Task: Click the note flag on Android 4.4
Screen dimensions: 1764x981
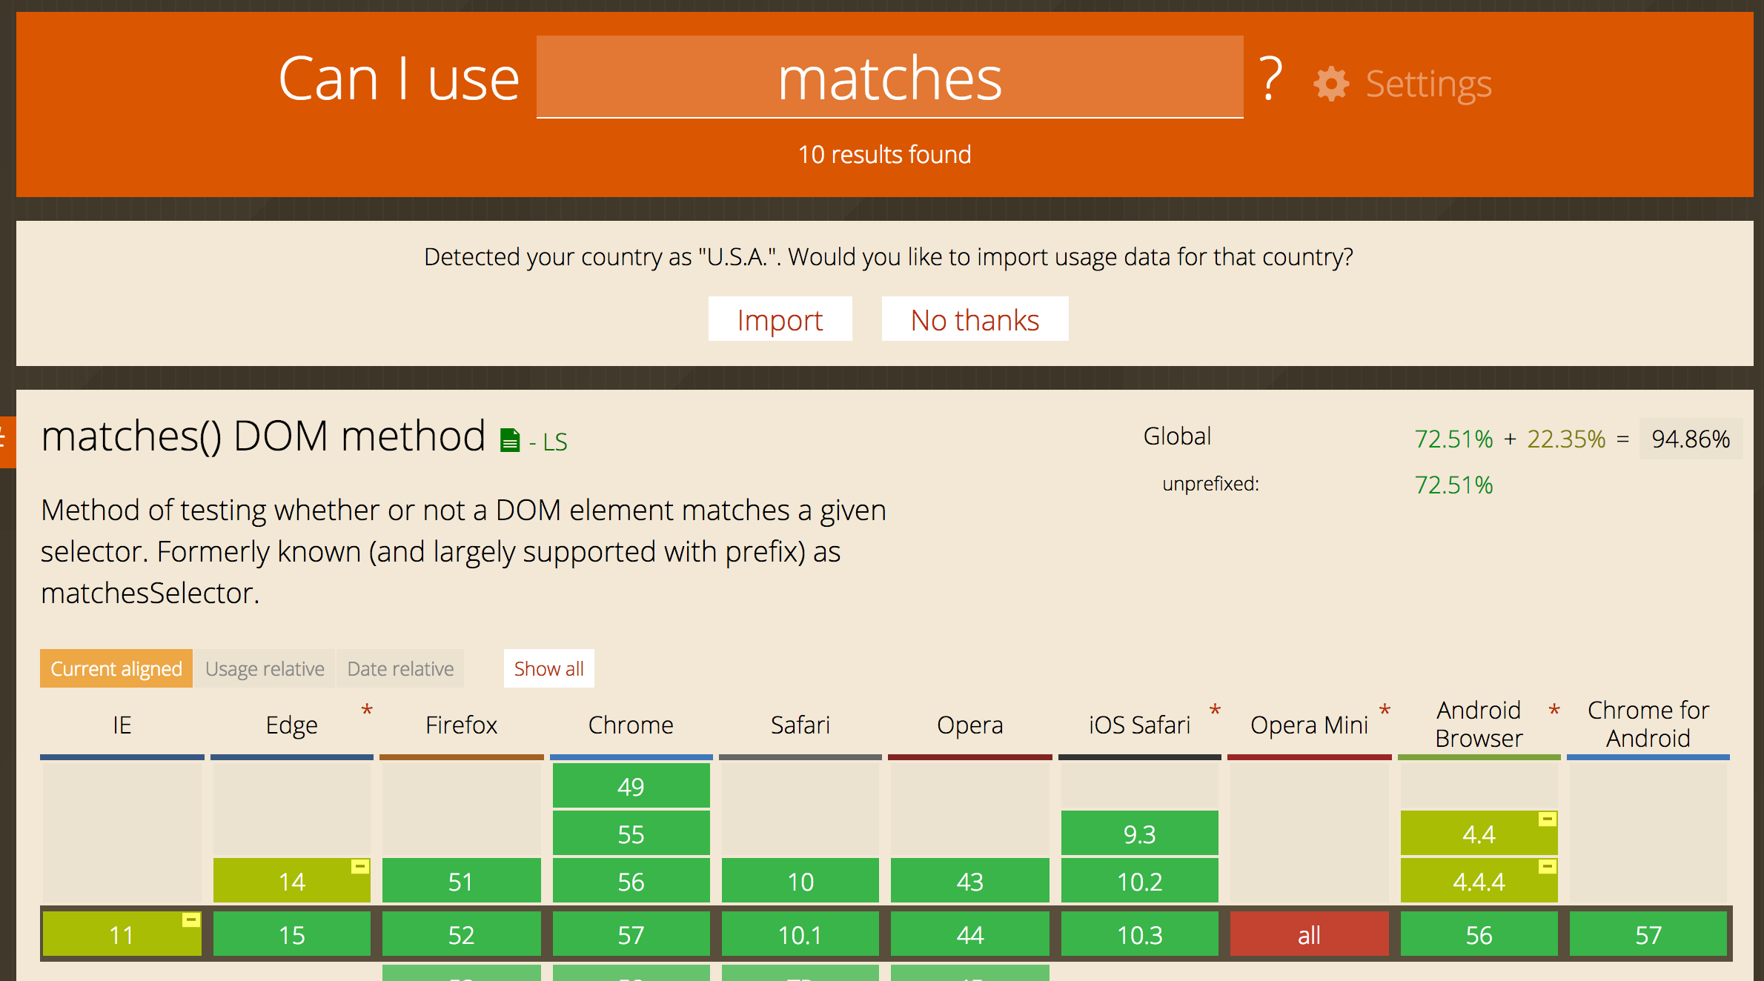Action: (1548, 819)
